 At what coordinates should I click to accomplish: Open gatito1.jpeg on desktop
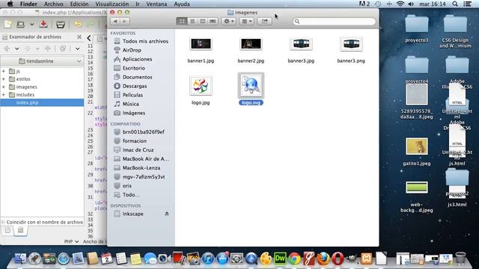click(417, 146)
